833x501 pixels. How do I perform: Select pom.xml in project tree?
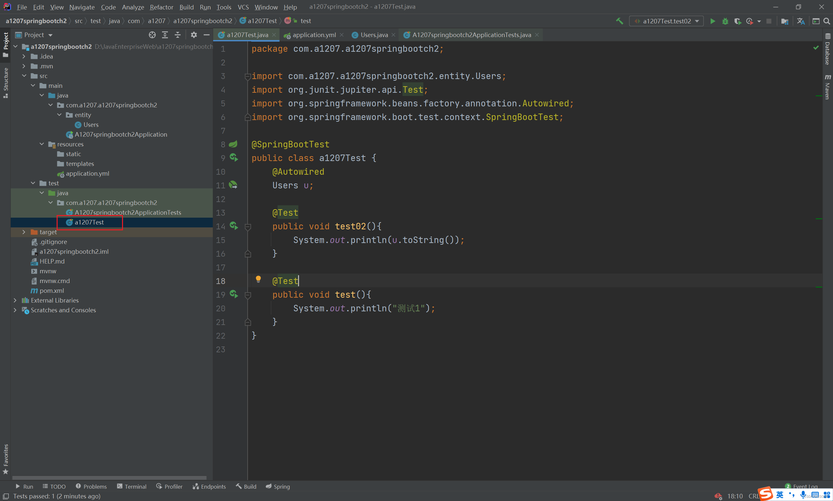click(x=51, y=291)
